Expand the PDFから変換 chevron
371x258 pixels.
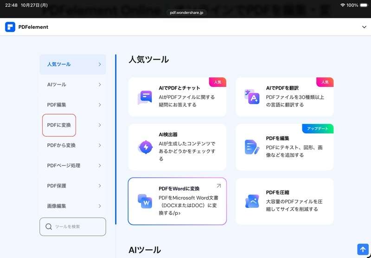point(100,145)
